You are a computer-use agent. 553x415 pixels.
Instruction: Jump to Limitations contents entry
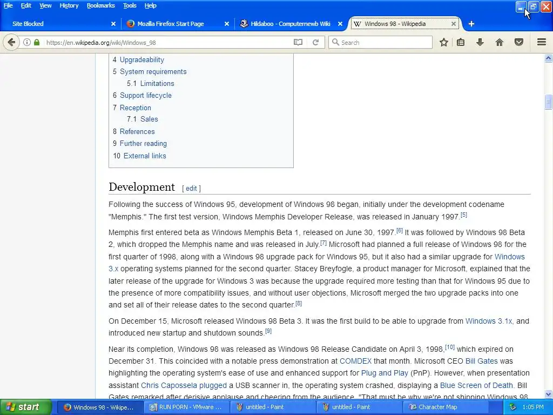[x=157, y=84]
